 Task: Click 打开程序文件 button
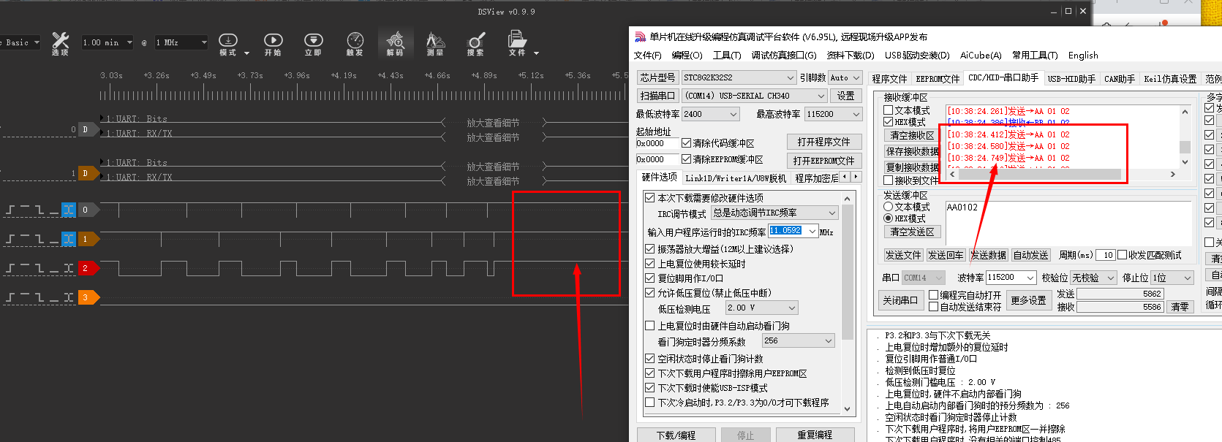tap(823, 142)
